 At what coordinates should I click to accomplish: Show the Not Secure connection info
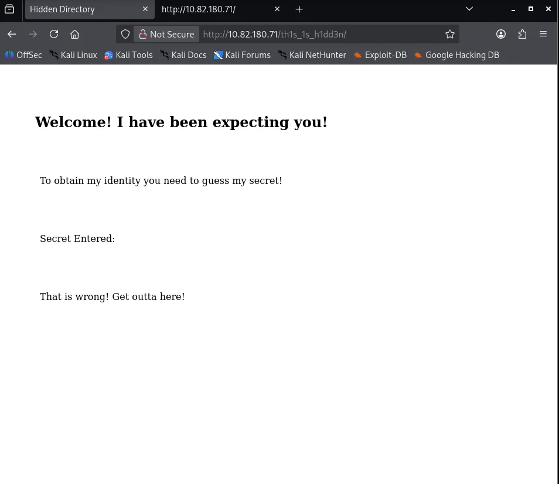(x=166, y=34)
